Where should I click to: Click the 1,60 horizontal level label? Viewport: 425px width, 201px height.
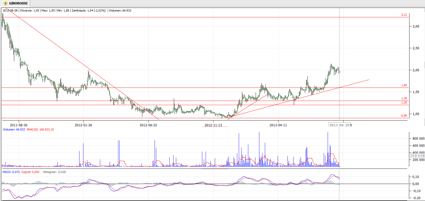tap(404, 85)
